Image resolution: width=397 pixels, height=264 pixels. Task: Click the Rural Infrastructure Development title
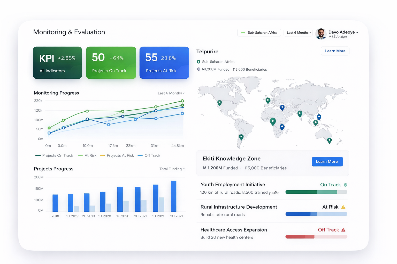pos(239,207)
